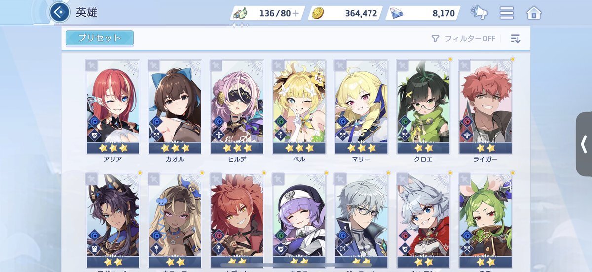
Task: Go back using the blue arrow icon
Action: (x=60, y=12)
